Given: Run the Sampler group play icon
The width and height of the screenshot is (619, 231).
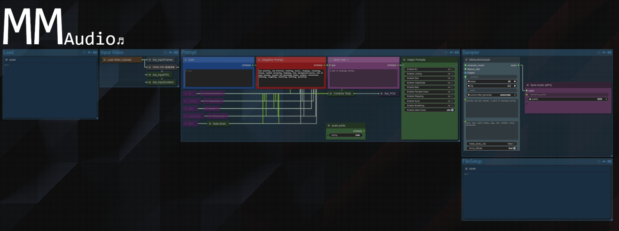Looking at the screenshot, I should pyautogui.click(x=599, y=52).
